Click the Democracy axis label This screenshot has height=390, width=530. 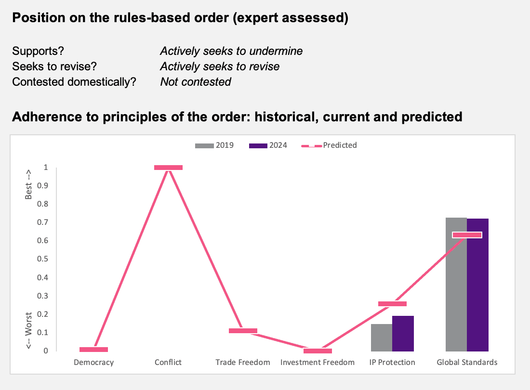click(93, 362)
